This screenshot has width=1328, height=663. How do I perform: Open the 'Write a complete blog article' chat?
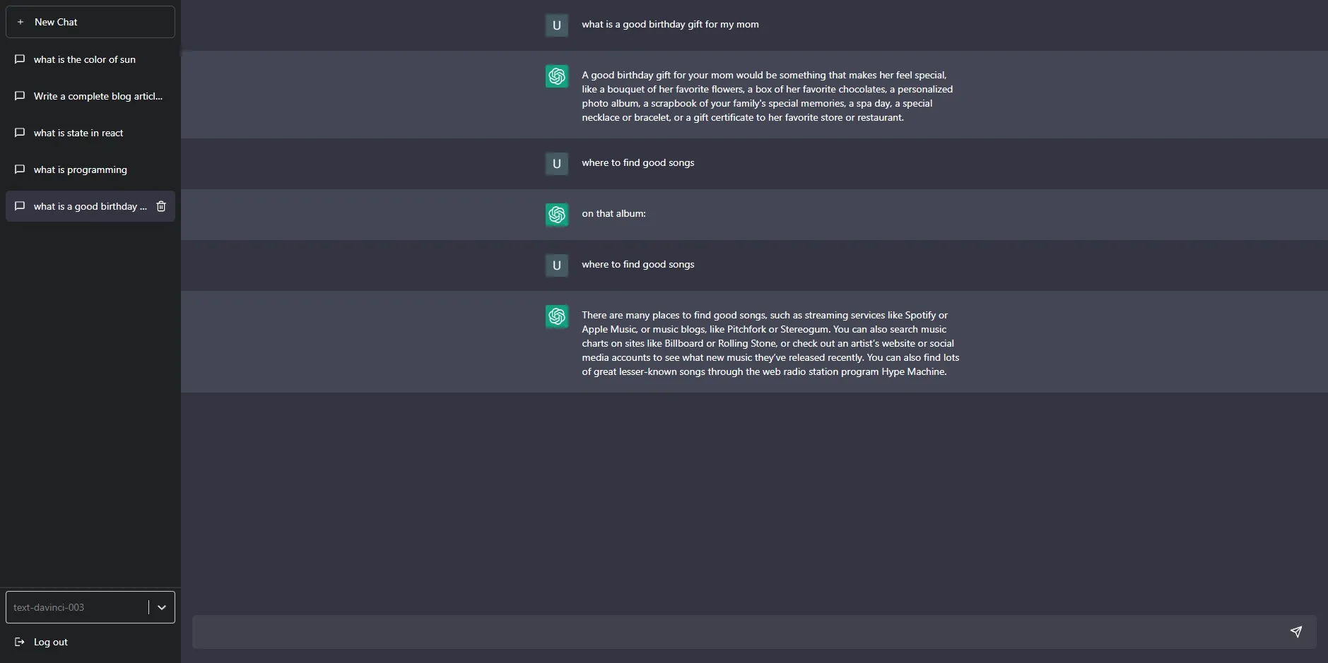[98, 96]
